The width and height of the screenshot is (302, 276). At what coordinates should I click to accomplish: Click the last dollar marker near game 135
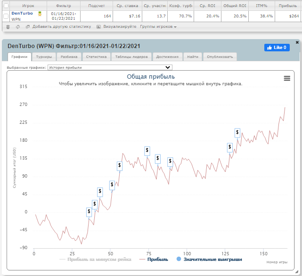click(x=237, y=133)
